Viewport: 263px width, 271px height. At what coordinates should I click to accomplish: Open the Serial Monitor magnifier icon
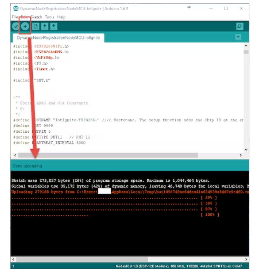[240, 26]
